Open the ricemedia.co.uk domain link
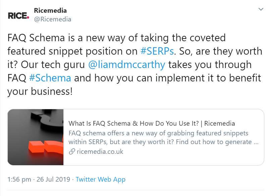The height and width of the screenshot is (196, 269). tap(100, 152)
